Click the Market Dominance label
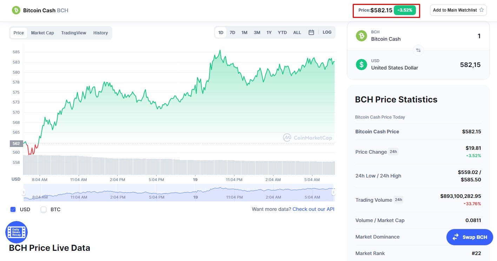The image size is (497, 261). click(377, 237)
